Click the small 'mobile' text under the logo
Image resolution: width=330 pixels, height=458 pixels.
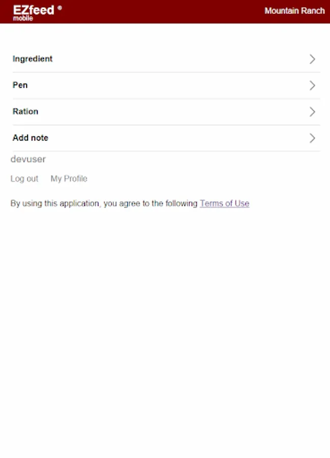23,19
